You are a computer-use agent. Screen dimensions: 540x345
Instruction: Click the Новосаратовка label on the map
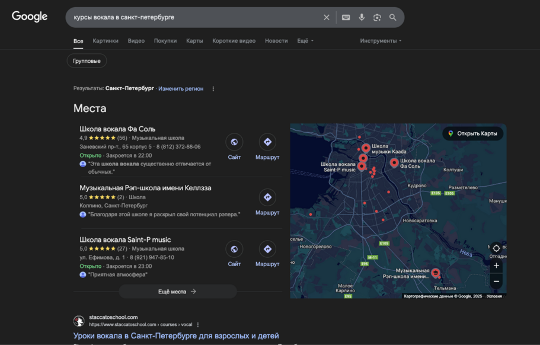coord(420,221)
